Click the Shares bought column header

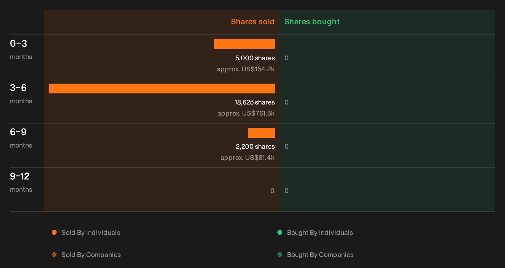coord(312,22)
